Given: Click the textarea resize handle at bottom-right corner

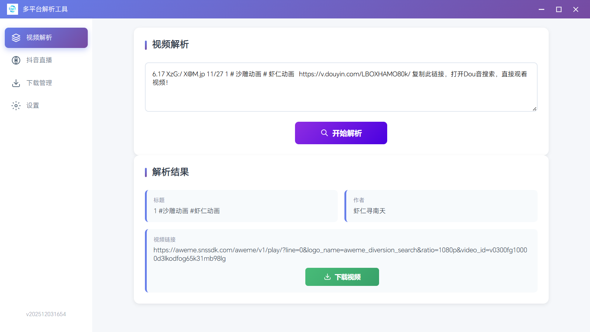Looking at the screenshot, I should (x=534, y=108).
